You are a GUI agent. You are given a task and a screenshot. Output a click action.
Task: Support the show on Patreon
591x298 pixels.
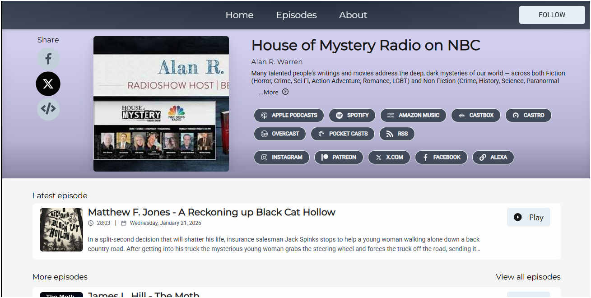(339, 157)
